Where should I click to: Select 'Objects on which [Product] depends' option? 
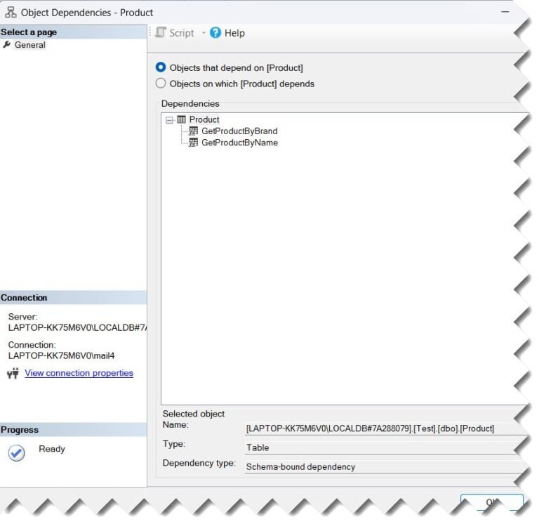161,84
